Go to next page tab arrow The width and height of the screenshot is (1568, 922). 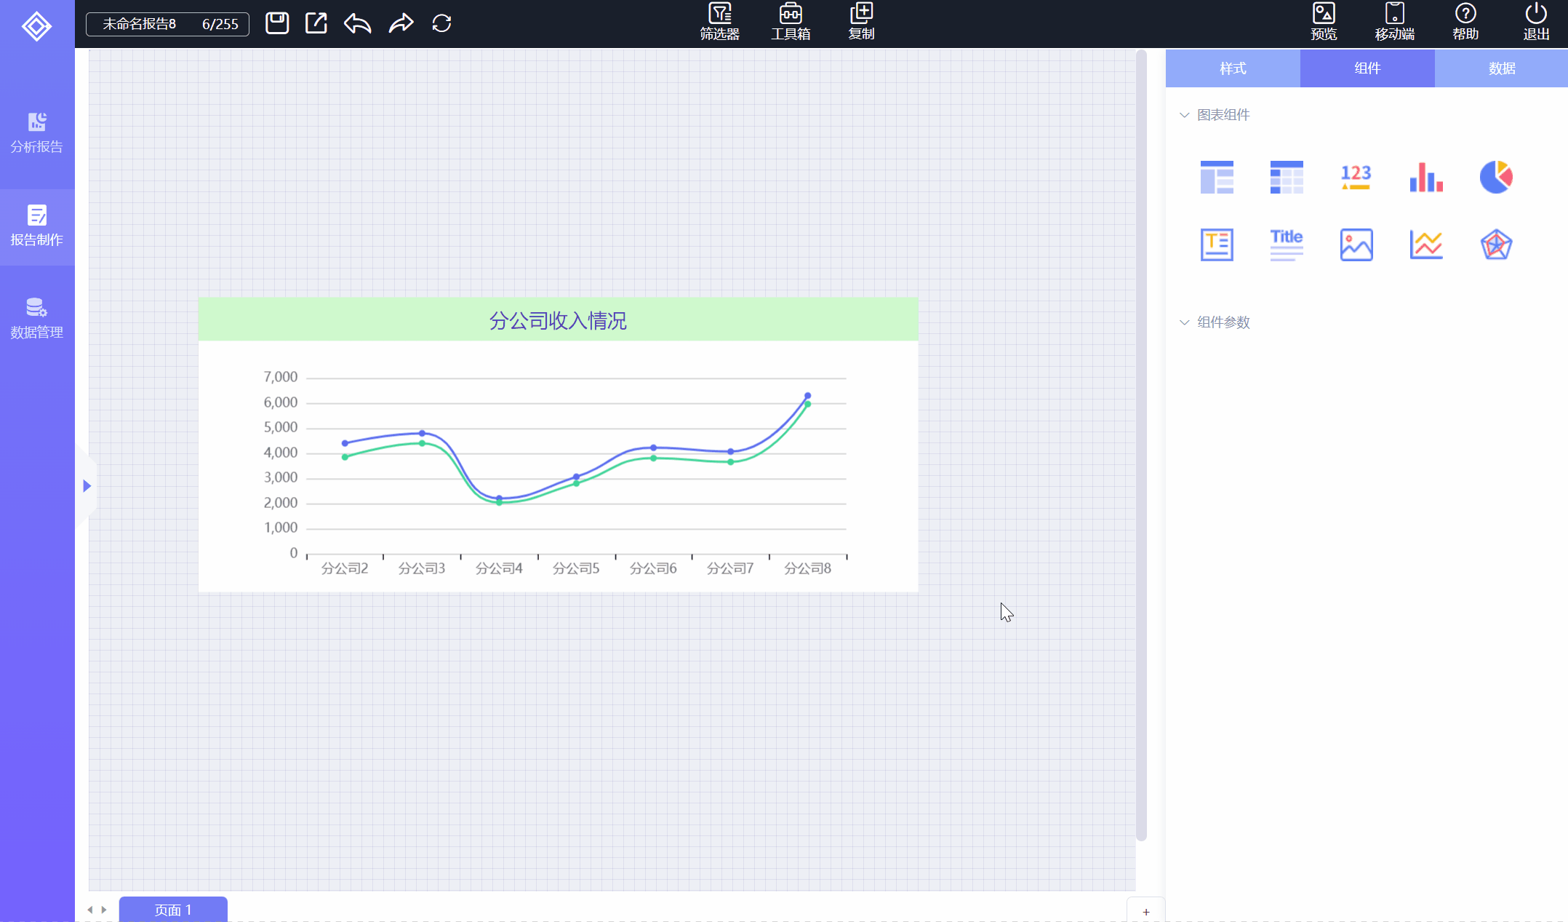pyautogui.click(x=104, y=910)
